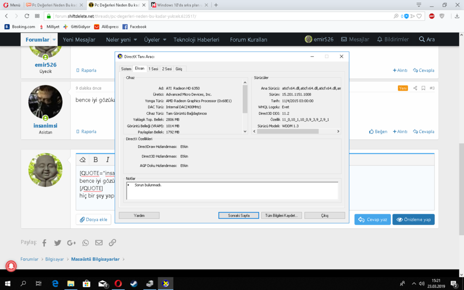Viewport: 464px width, 290px height.
Task: Switch to Sistem tab in DirectX tool
Action: tap(126, 69)
